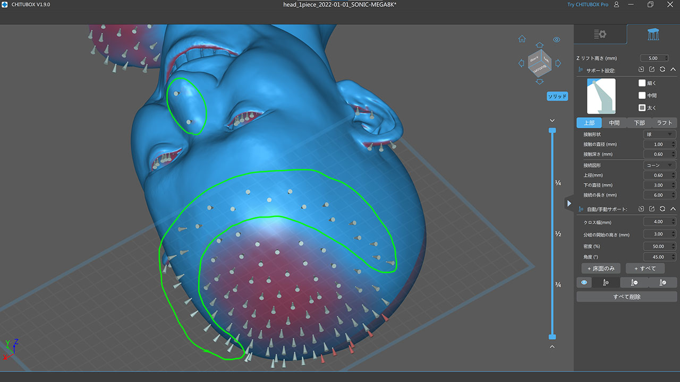Toggle the 太く support size option
Image resolution: width=680 pixels, height=382 pixels.
(x=642, y=108)
